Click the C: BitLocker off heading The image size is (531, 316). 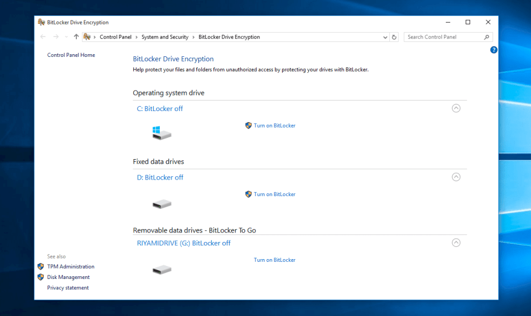tap(159, 109)
